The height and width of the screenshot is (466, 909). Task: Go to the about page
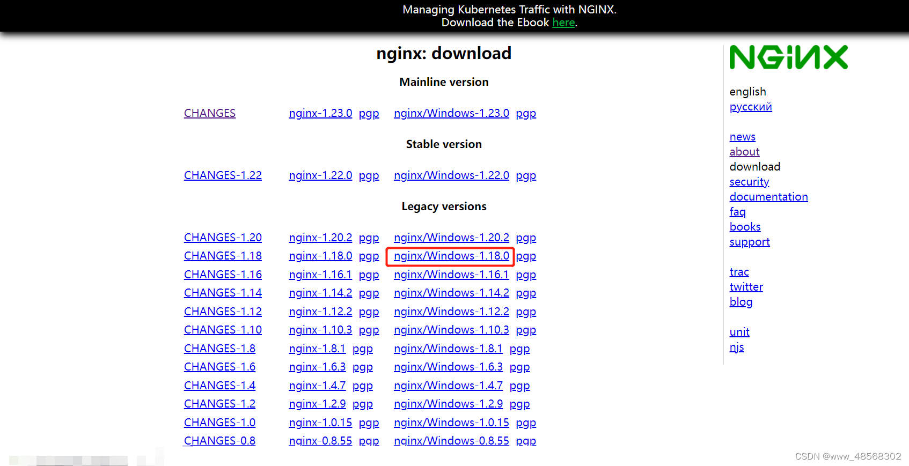[x=744, y=152]
